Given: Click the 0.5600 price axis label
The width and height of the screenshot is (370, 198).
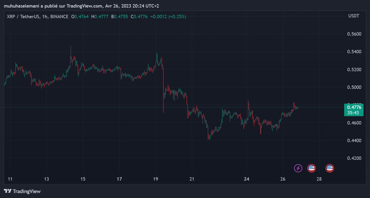Looking at the screenshot, I should [354, 34].
